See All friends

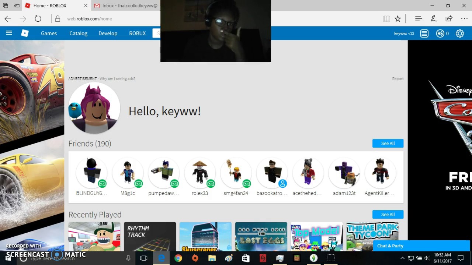click(388, 143)
